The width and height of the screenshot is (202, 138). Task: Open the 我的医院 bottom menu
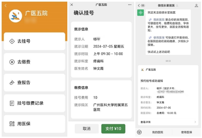click(x=157, y=132)
